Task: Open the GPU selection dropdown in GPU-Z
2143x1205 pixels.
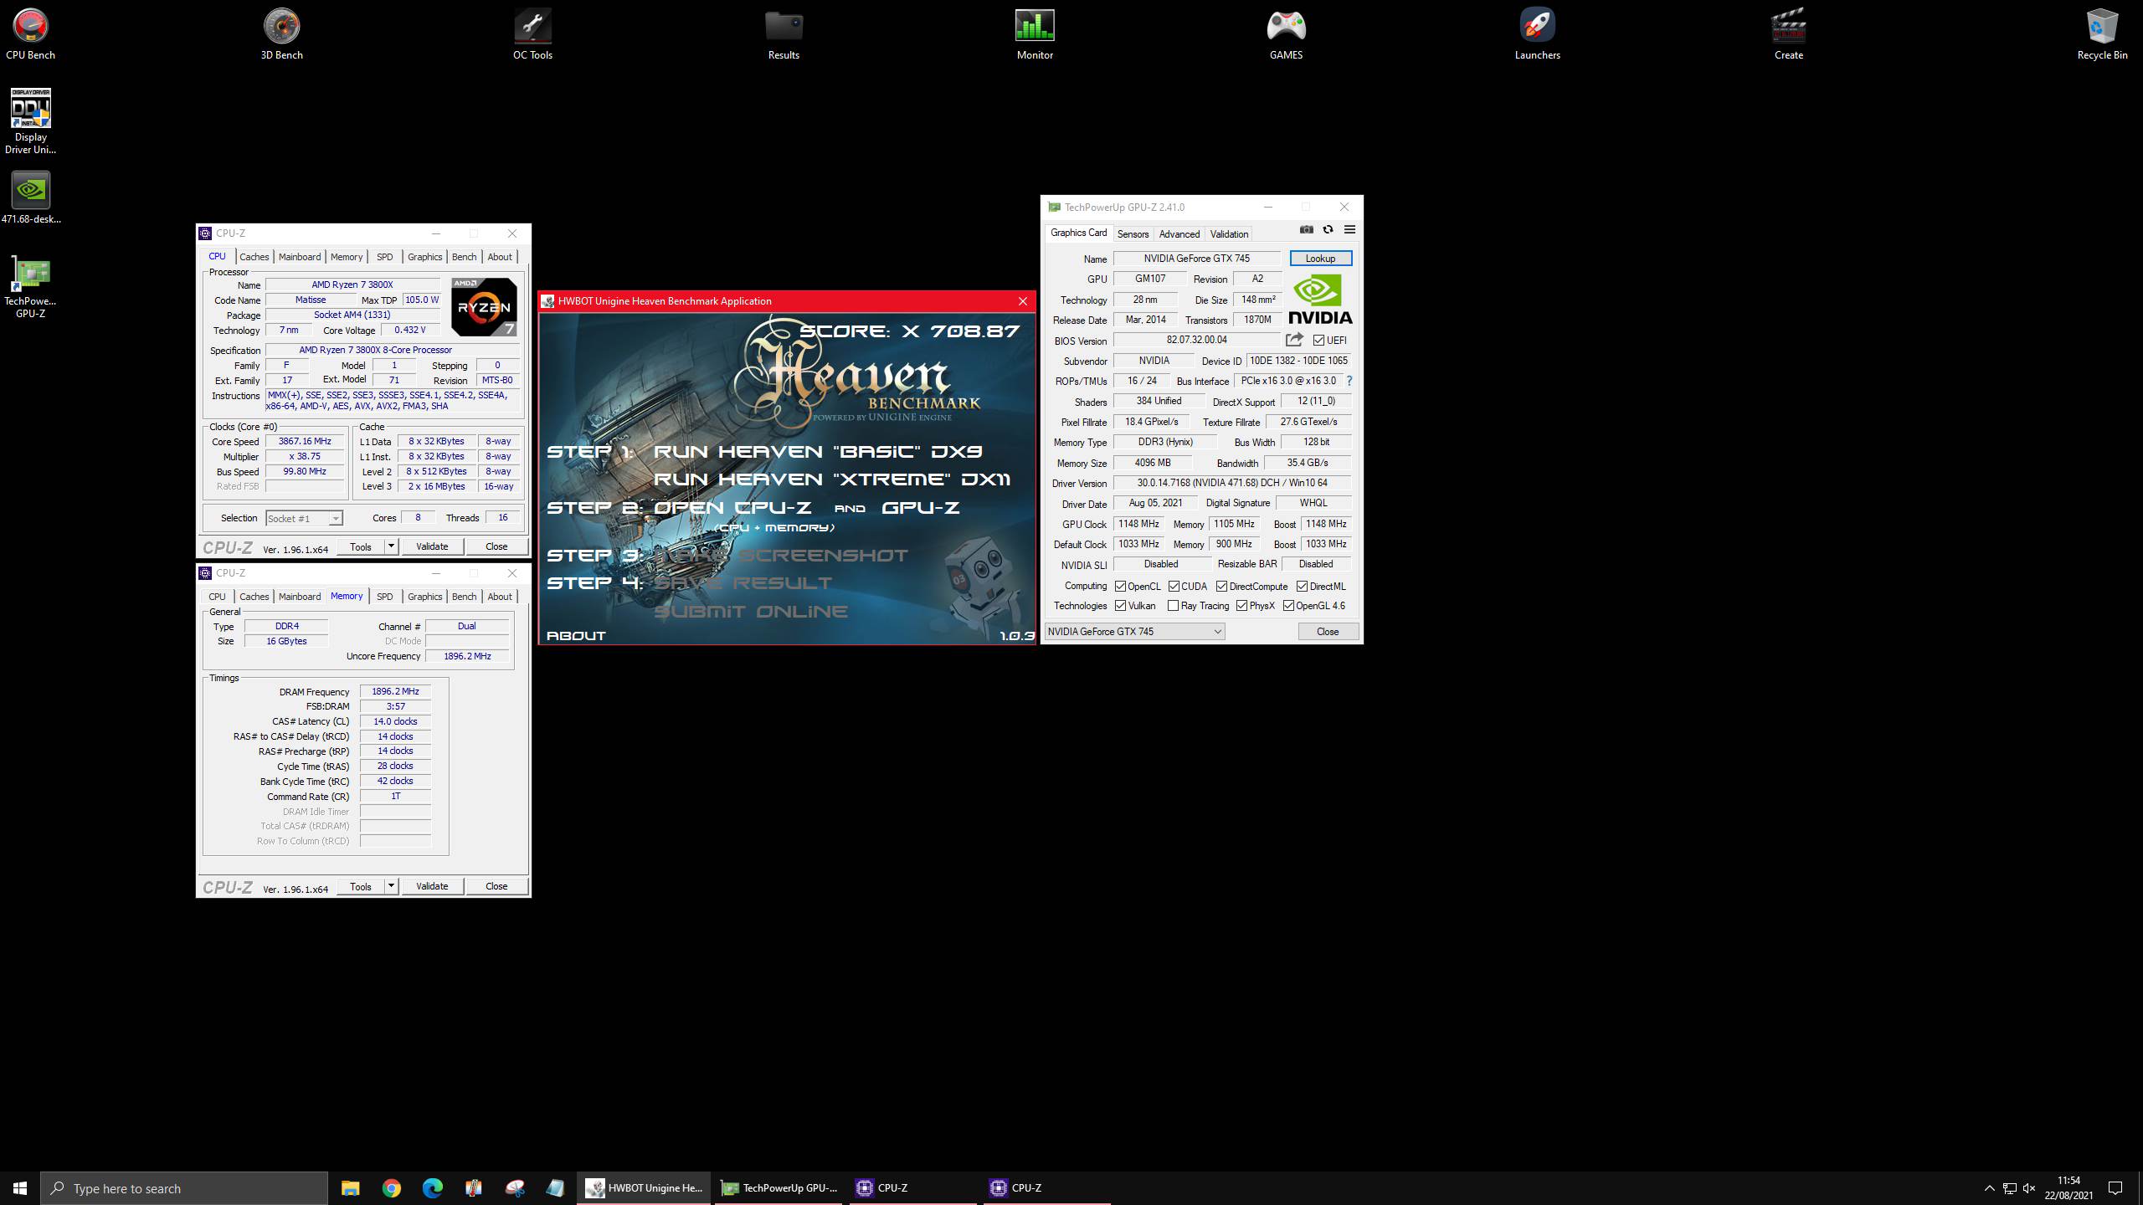Action: tap(1134, 632)
